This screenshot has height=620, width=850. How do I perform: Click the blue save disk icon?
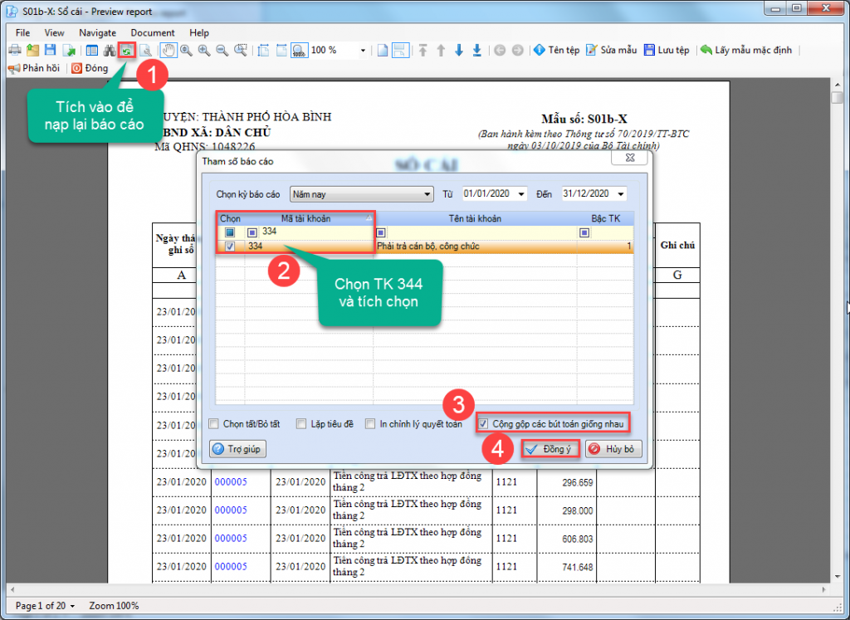coord(50,51)
